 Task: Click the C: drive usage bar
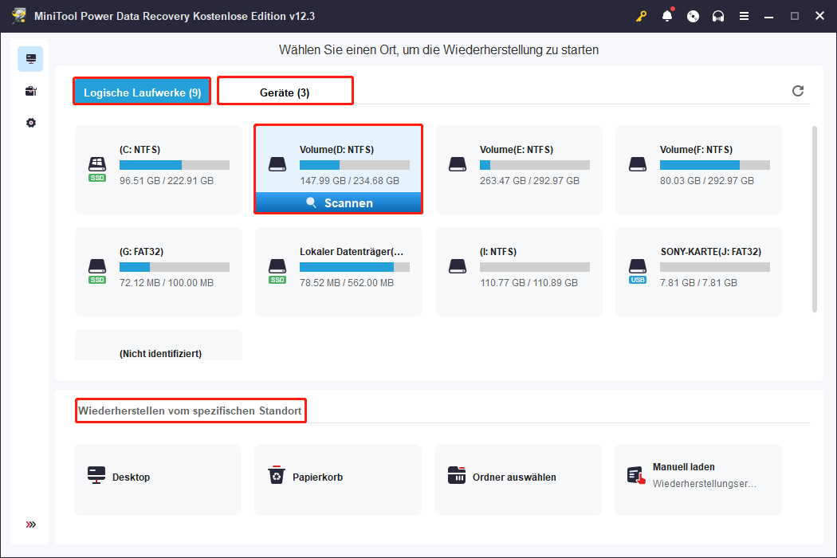(175, 165)
